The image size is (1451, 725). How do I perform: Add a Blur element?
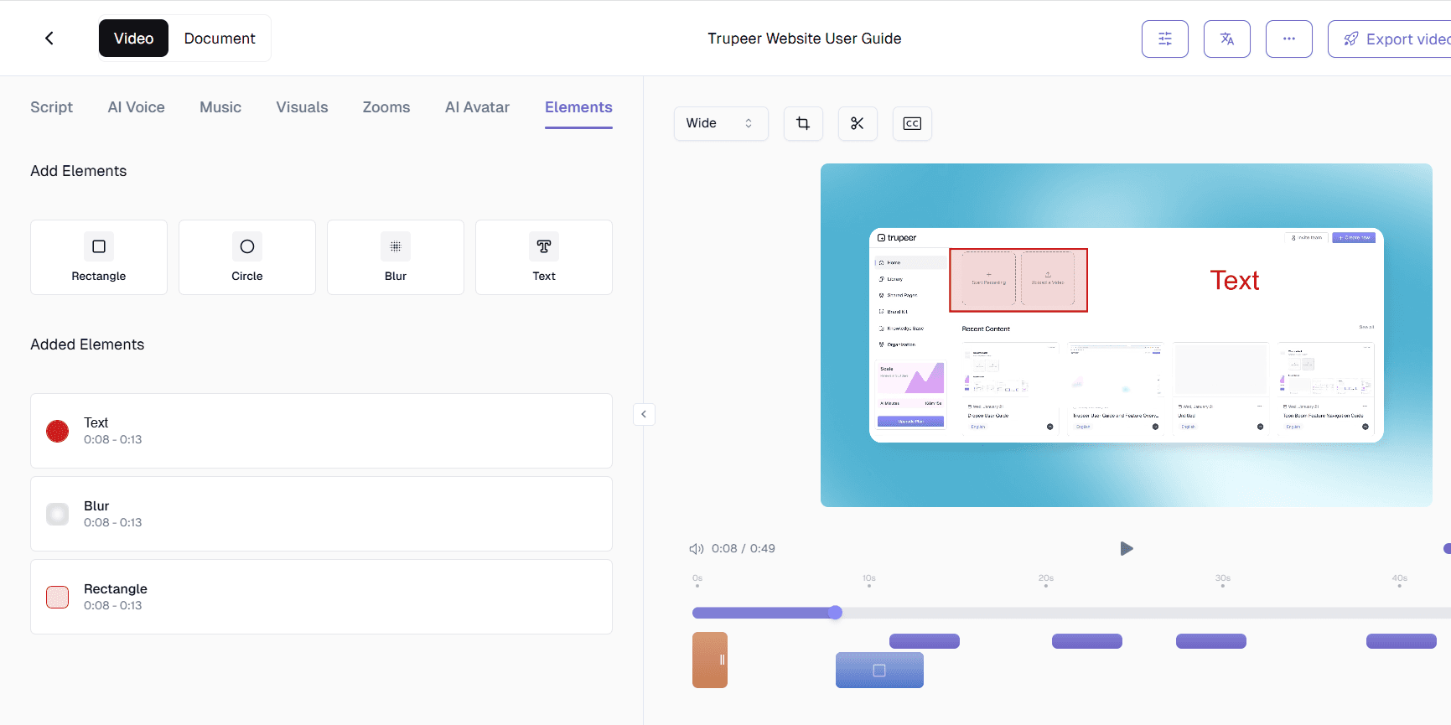pos(396,257)
